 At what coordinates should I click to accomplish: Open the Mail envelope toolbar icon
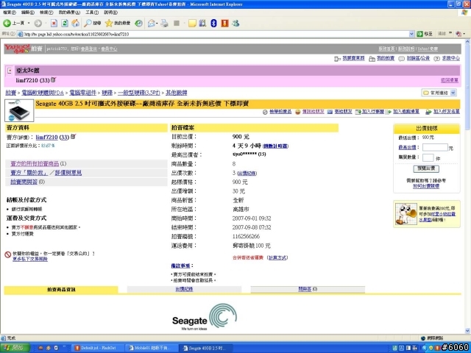coord(151,23)
